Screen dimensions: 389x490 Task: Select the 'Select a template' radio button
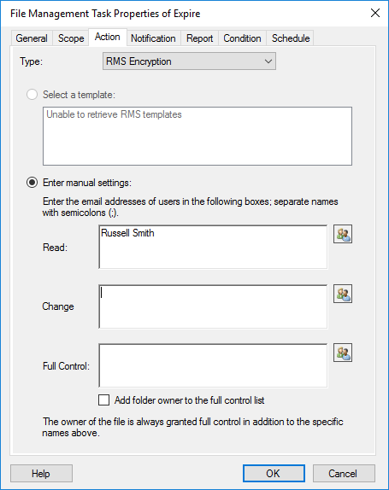[32, 95]
